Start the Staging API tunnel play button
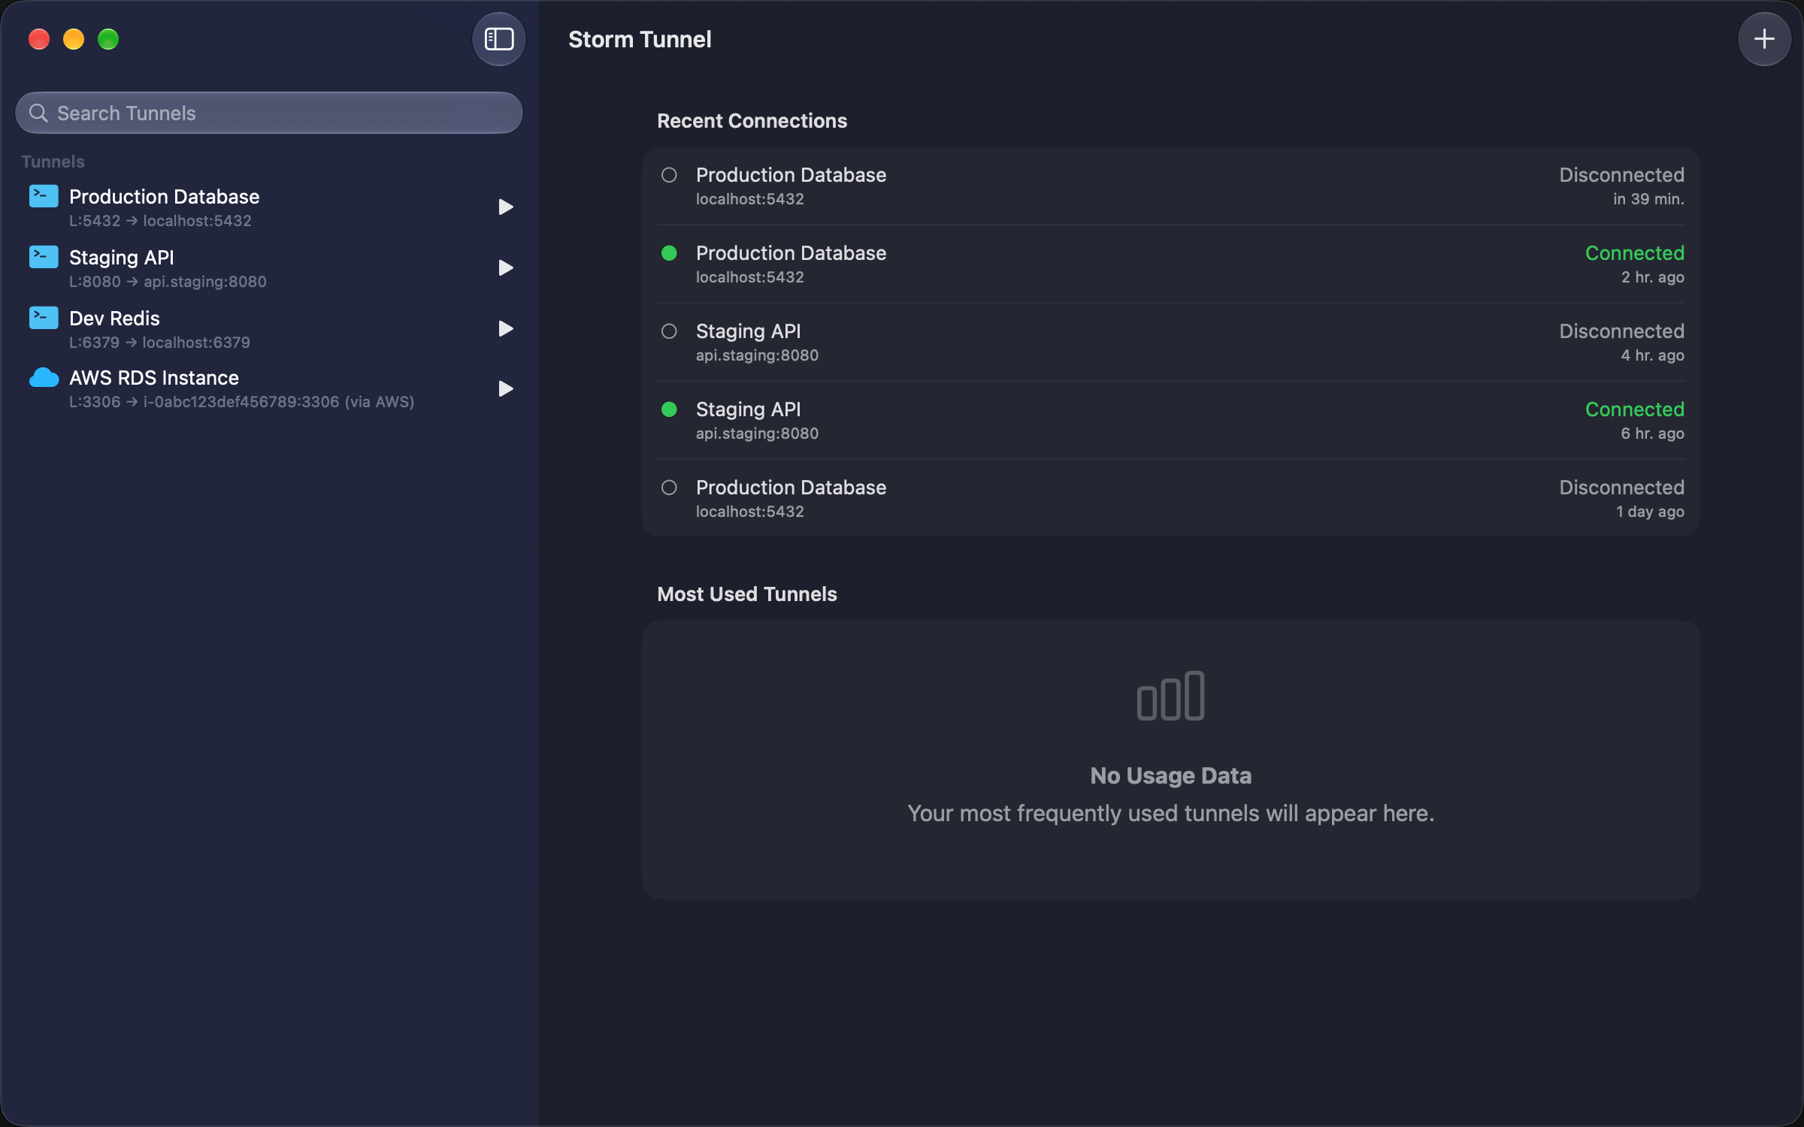Screen dimensions: 1804x1127 [506, 268]
